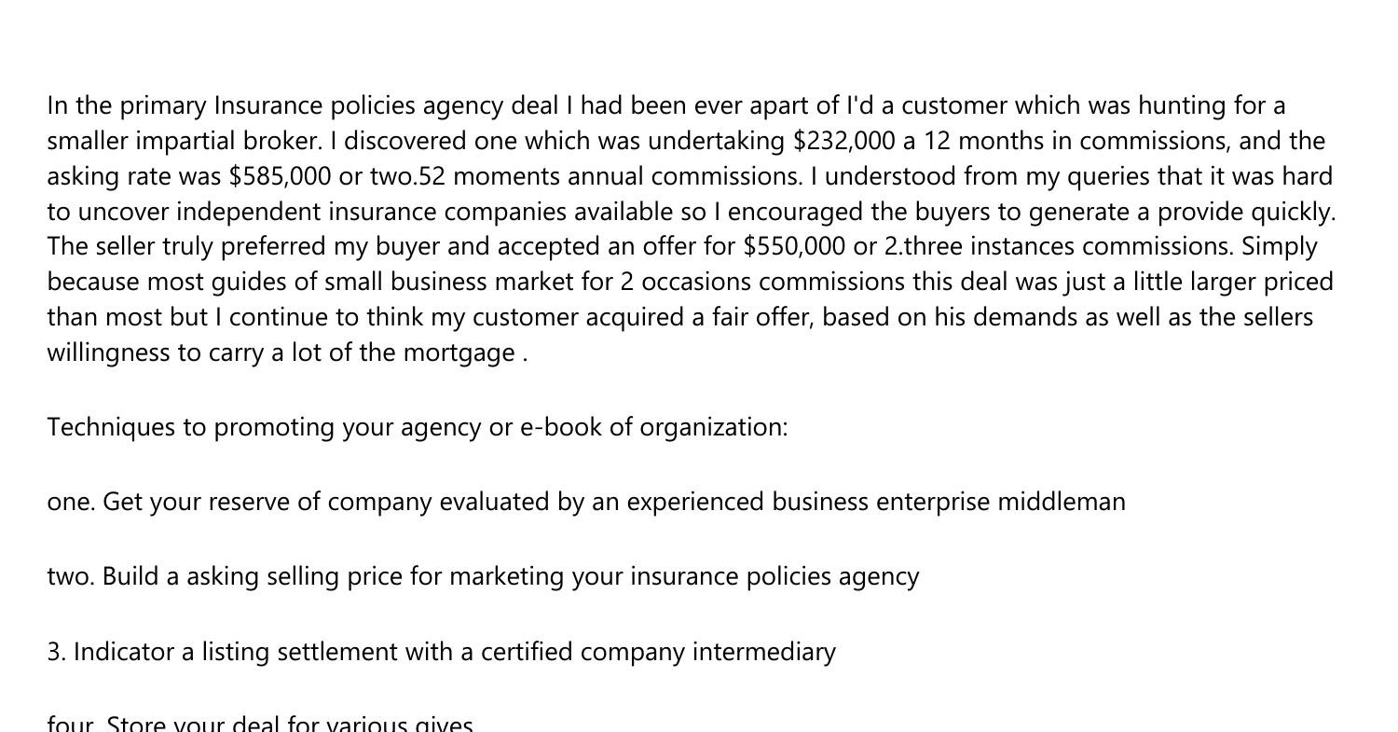Click list item "3. Indicator a listing settlement"

click(441, 651)
